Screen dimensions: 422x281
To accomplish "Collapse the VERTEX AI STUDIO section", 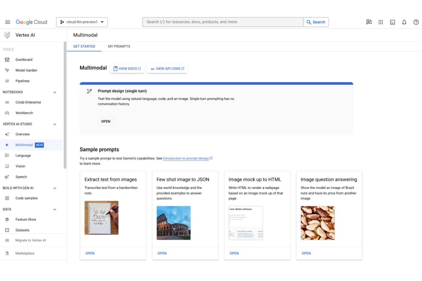I will tap(55, 124).
